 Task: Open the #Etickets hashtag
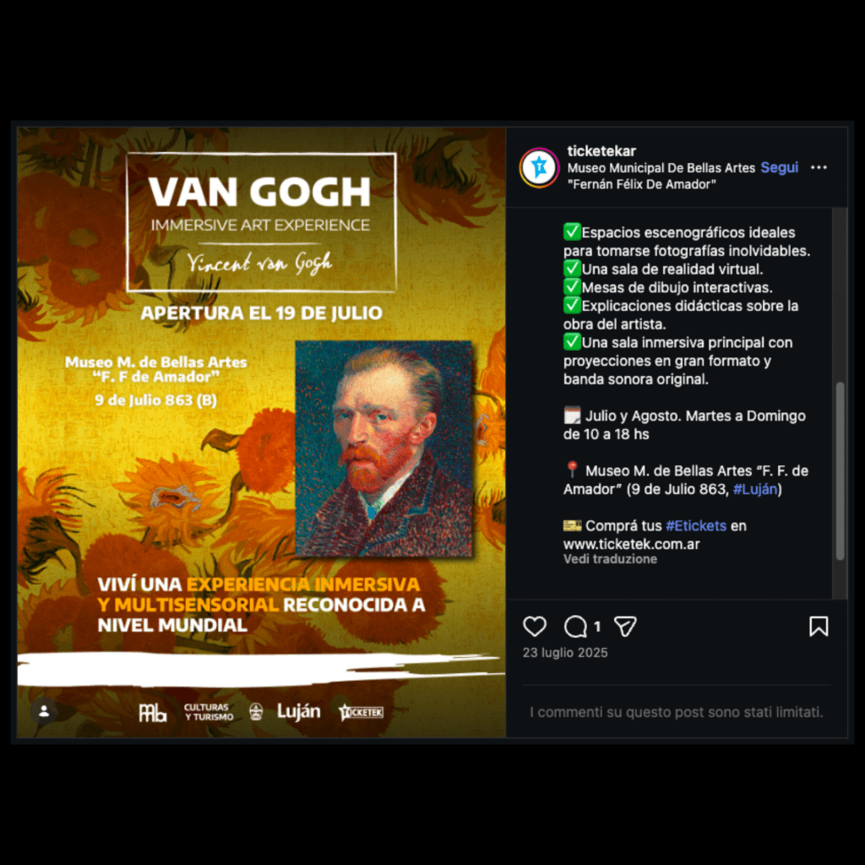696,525
